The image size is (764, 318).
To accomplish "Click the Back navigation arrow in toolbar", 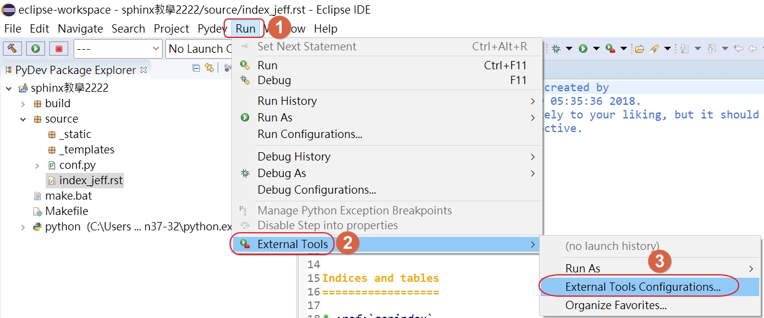I will [752, 49].
